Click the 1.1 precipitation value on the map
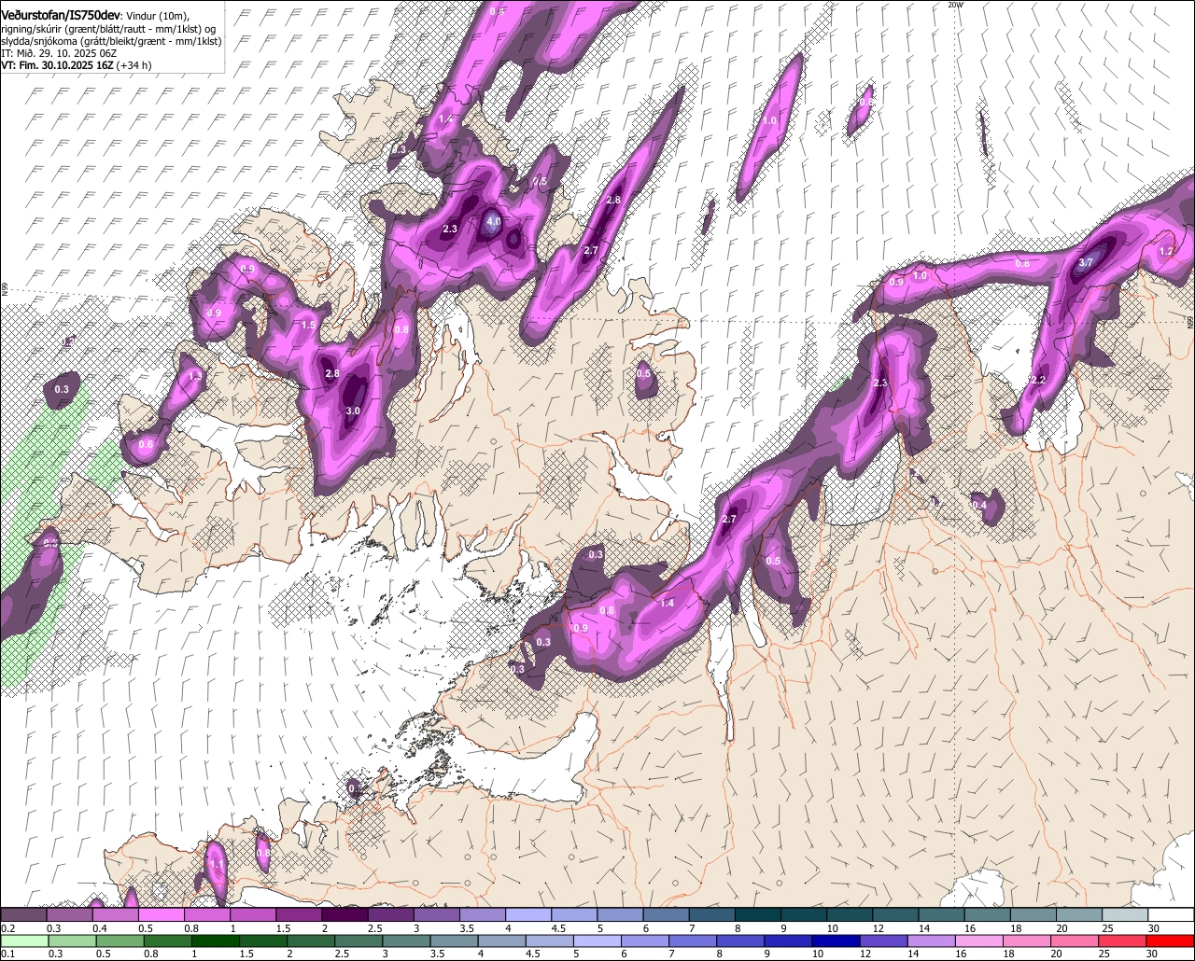 coord(217,865)
